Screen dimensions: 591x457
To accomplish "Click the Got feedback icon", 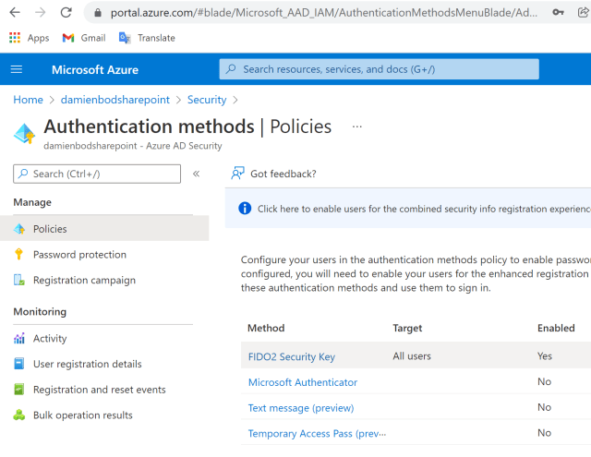I will point(238,174).
